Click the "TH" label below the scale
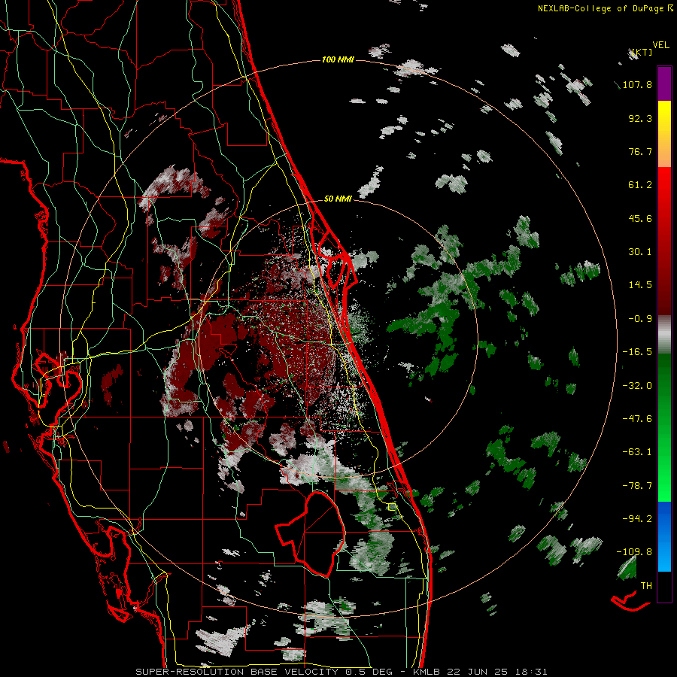Viewport: 677px width, 677px height. click(646, 586)
